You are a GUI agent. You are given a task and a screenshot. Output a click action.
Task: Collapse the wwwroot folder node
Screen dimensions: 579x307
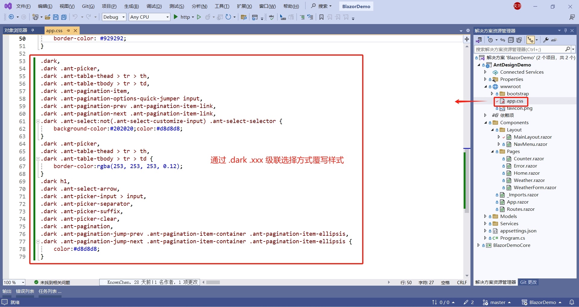pos(486,87)
